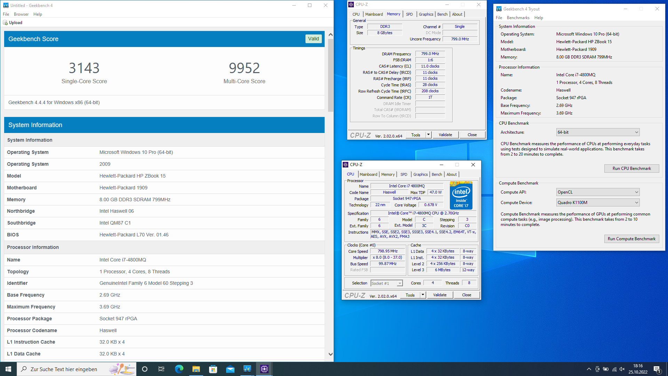The image size is (668, 376).
Task: Open Microsoft Store from taskbar
Action: point(213,369)
